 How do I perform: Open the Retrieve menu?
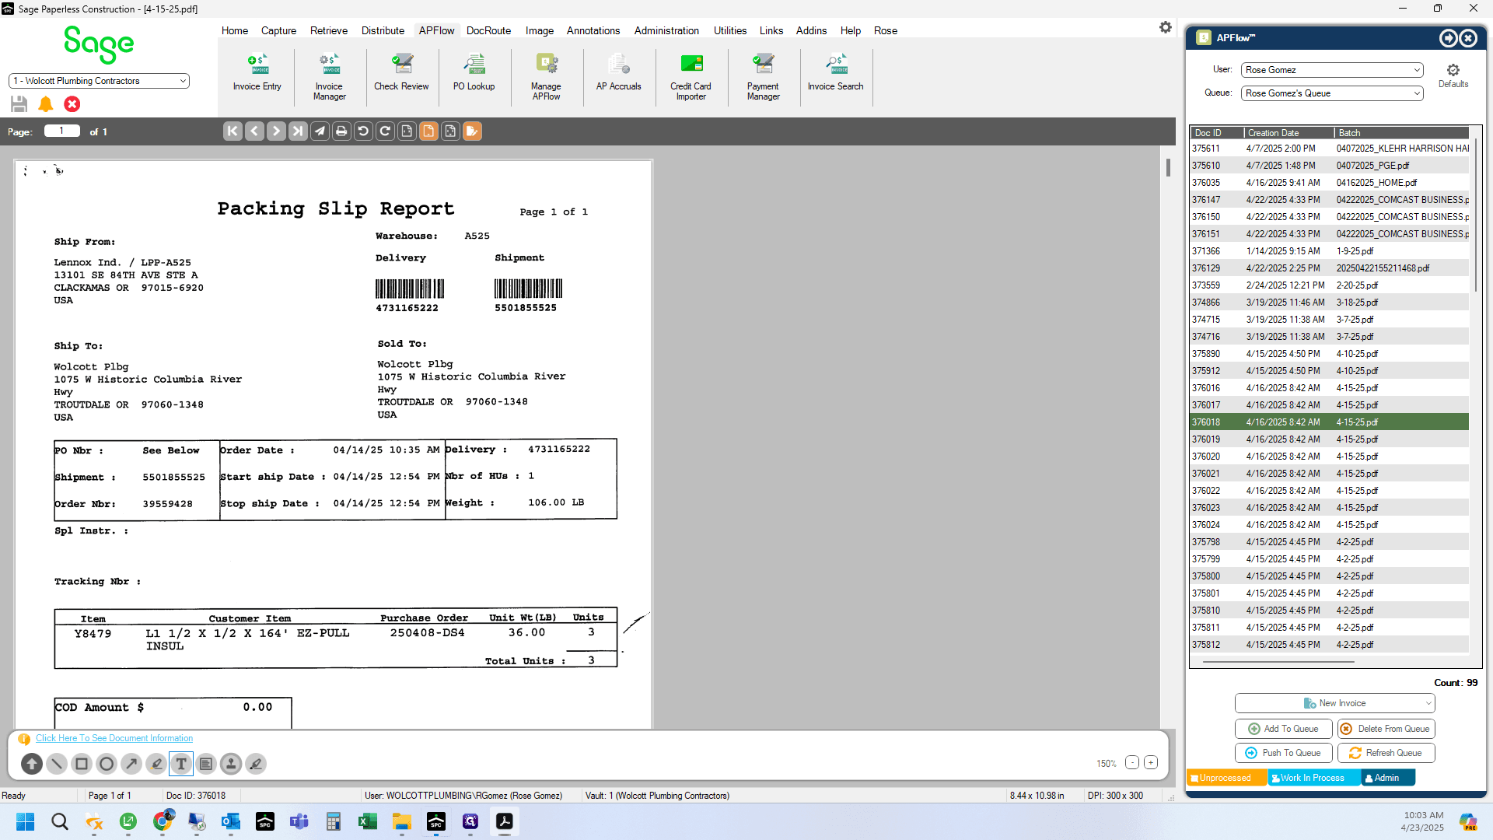coord(329,31)
